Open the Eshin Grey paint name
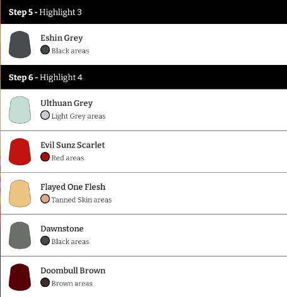The width and height of the screenshot is (287, 297). coord(62,38)
